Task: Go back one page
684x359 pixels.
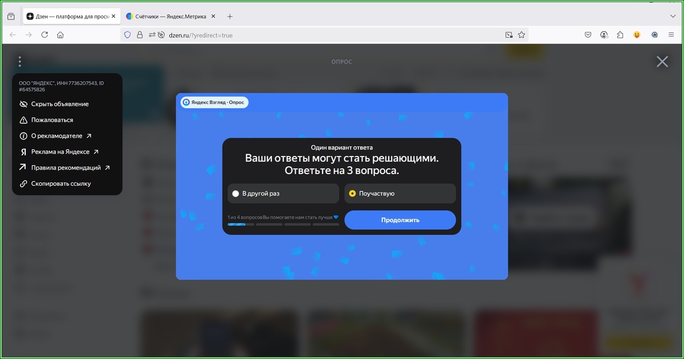Action: click(13, 35)
